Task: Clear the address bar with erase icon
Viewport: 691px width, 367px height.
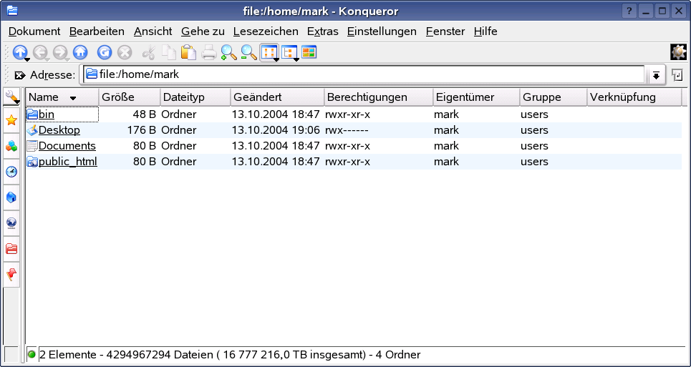Action: pyautogui.click(x=20, y=75)
